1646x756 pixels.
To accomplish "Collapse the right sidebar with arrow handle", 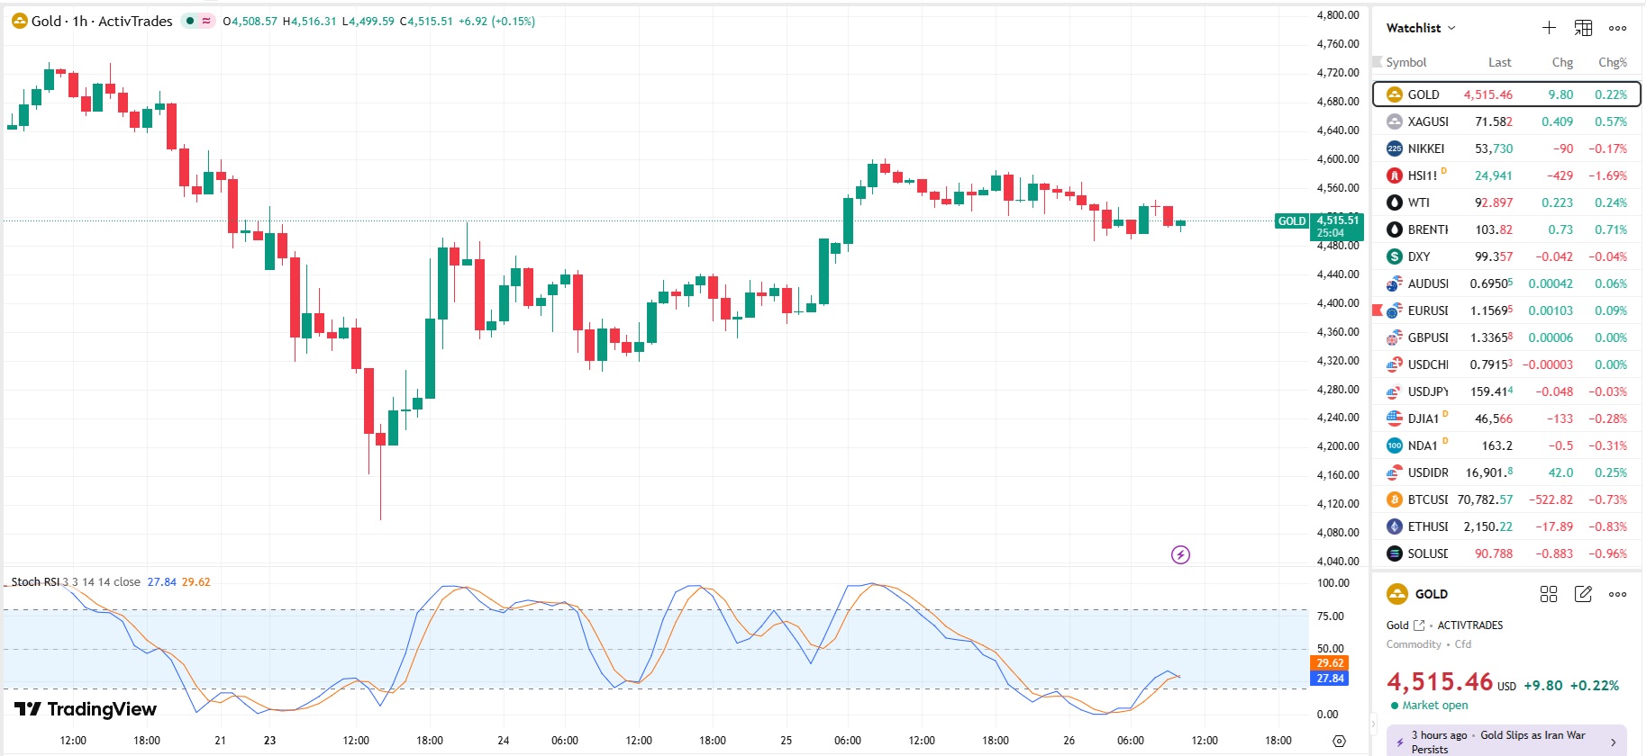I will coord(1373,723).
